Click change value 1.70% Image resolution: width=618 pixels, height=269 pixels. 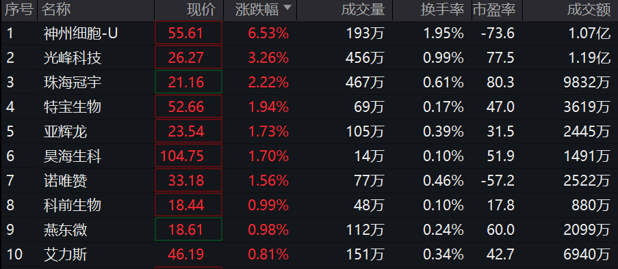[x=268, y=156]
